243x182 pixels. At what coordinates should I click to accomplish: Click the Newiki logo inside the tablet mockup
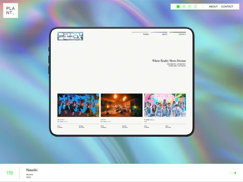[70, 36]
